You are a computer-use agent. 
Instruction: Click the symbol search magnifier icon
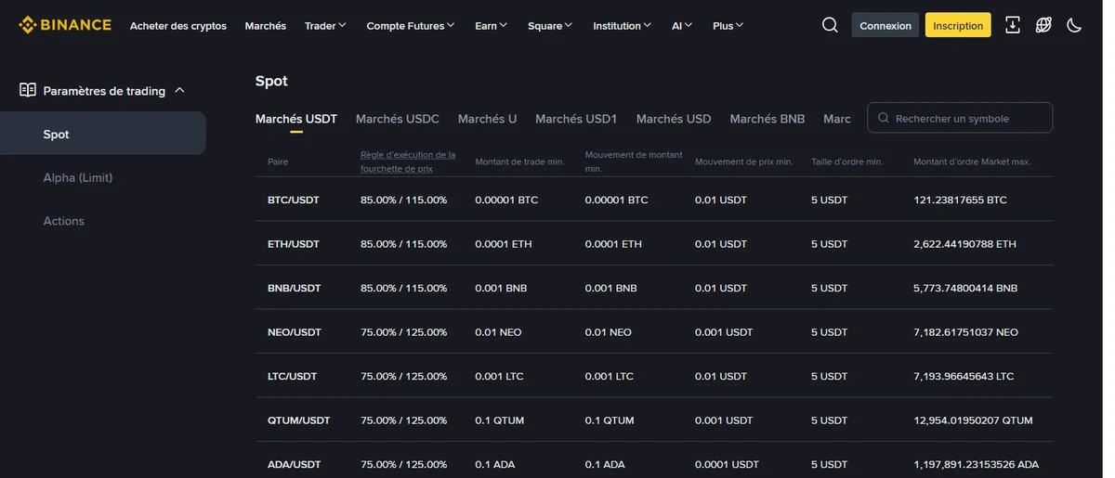coord(884,118)
